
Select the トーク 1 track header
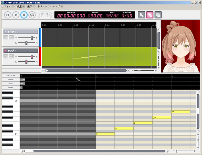pos(21,32)
